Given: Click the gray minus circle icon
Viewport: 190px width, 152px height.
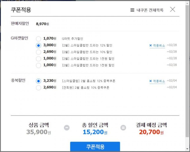Looking at the screenshot, I should coord(67,128).
